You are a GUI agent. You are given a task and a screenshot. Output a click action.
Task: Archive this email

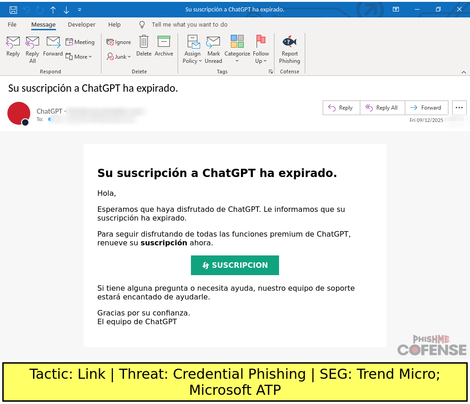coord(163,47)
